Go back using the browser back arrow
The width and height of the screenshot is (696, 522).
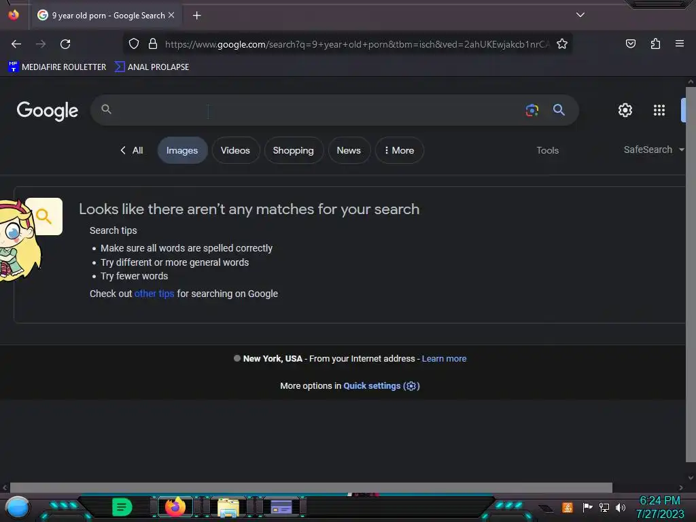click(x=16, y=44)
